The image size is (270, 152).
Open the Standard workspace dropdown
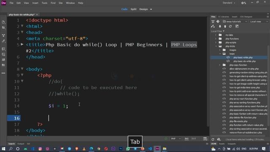[x=229, y=3]
